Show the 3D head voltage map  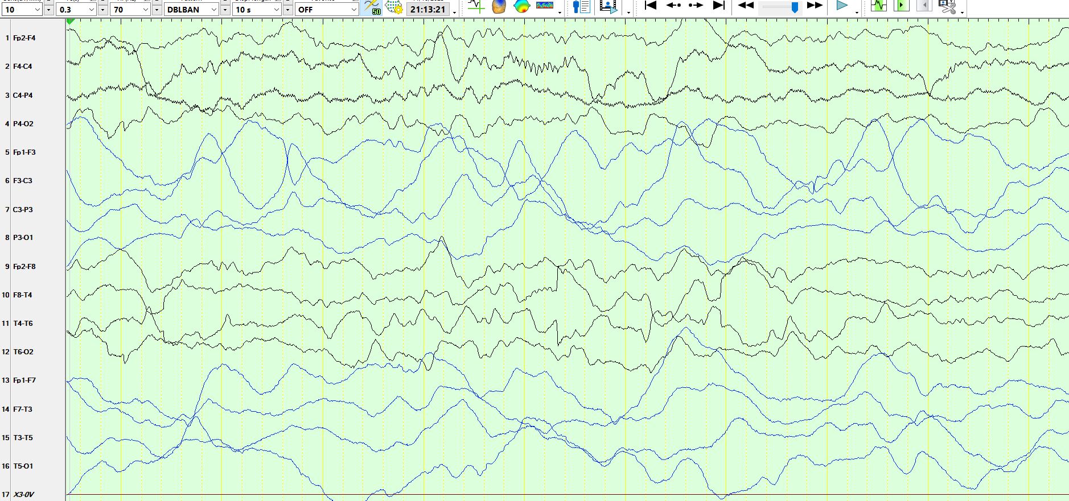499,7
